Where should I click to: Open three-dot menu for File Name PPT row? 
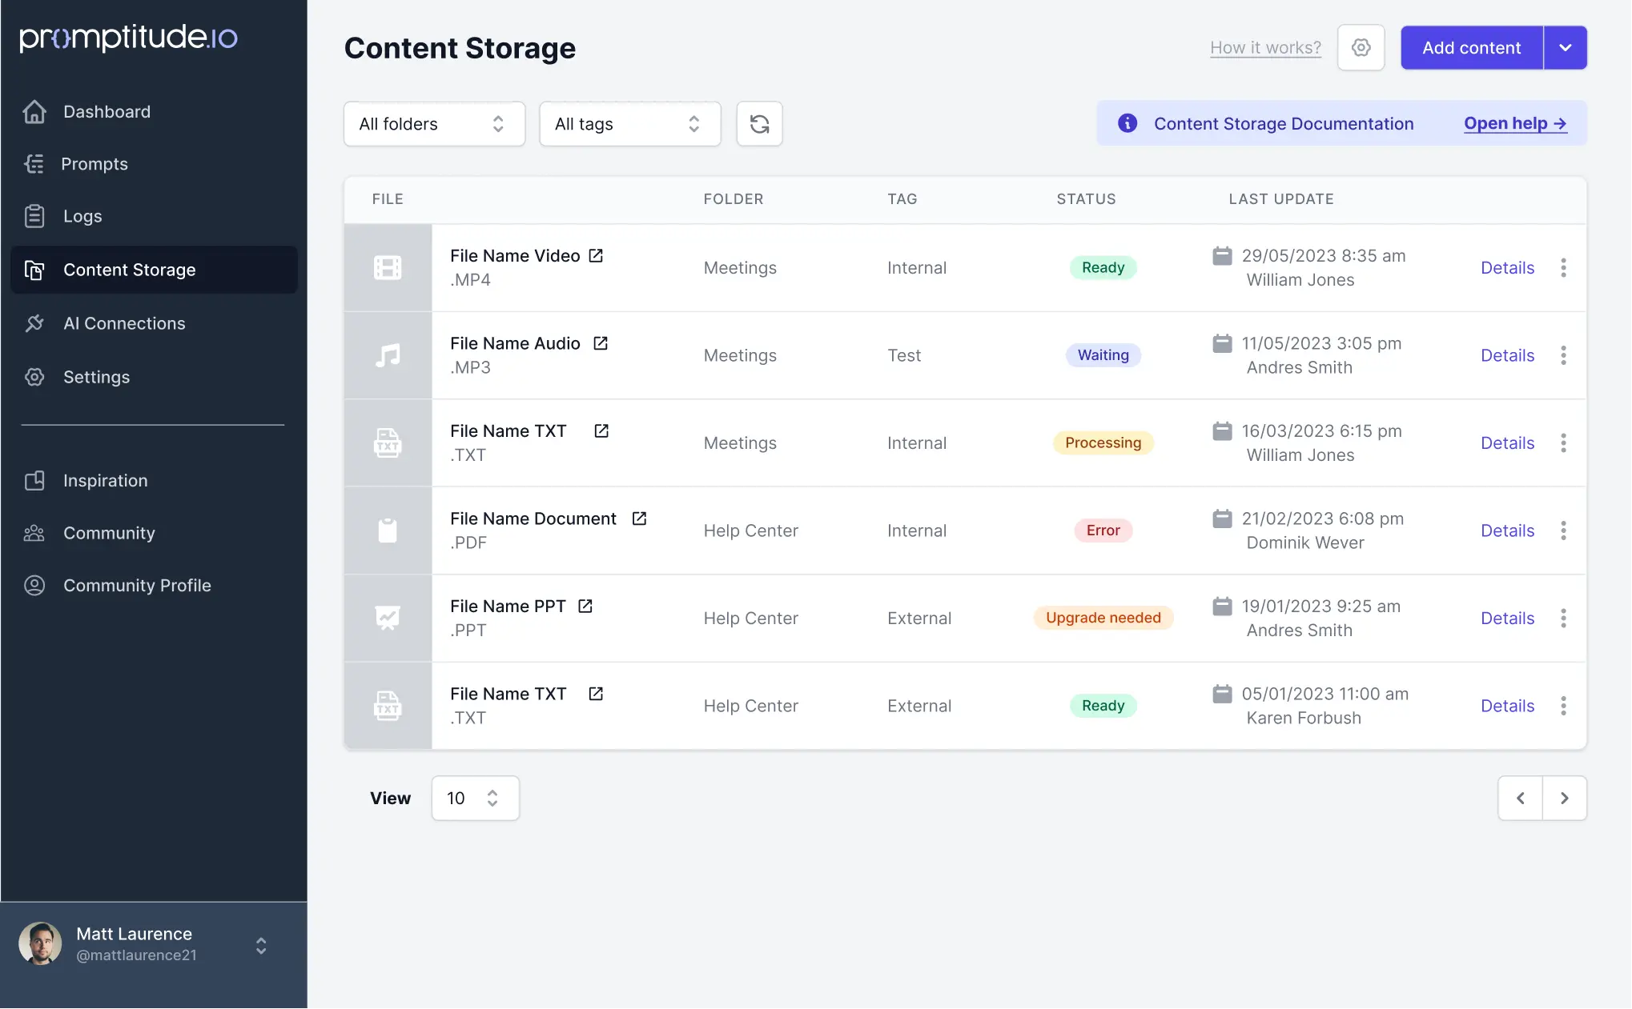[1563, 618]
